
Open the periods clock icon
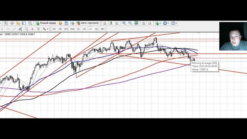165,23
